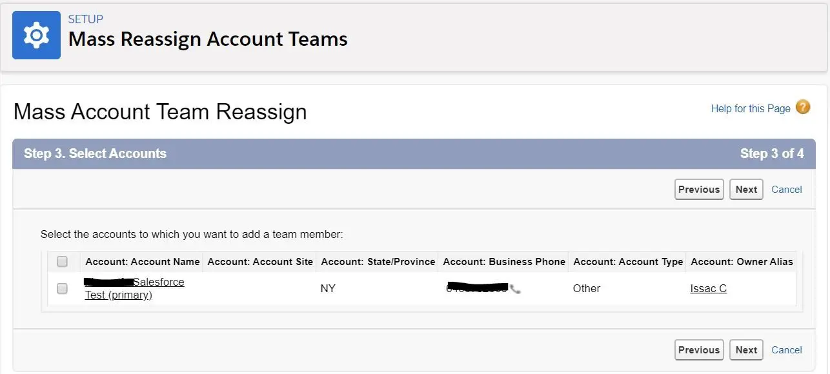Screen dimensions: 830x374
Task: Click the Setup gear icon
Action: tap(36, 35)
